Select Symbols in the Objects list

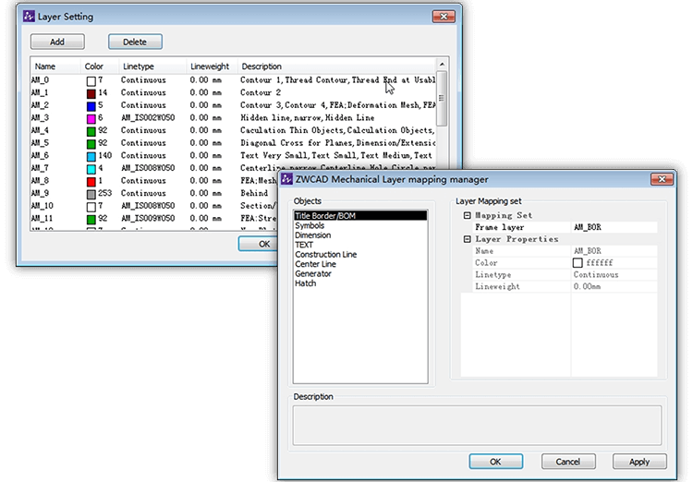tap(309, 225)
